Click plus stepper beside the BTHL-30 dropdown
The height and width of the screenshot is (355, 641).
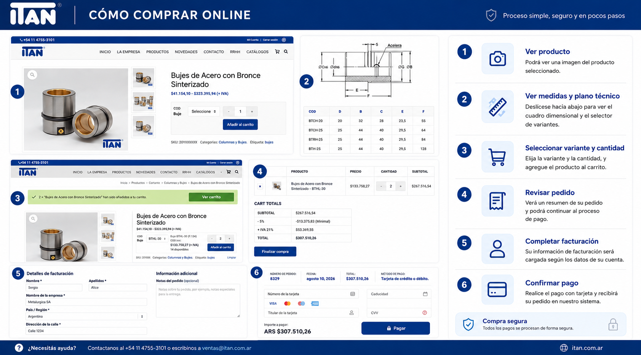[x=229, y=239]
